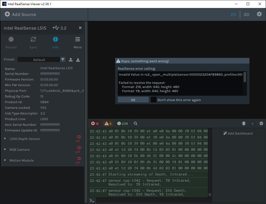Check Don't show this error again
266x204 pixels.
[x=153, y=100]
